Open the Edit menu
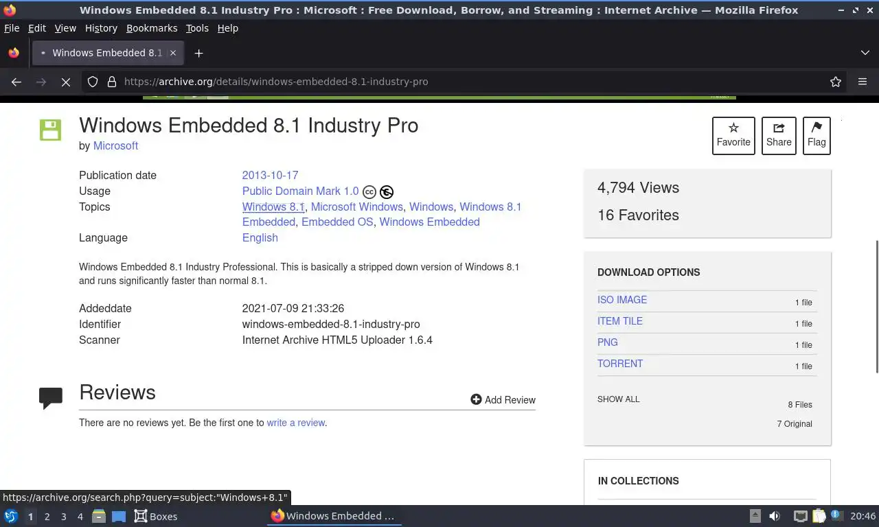 [x=37, y=28]
